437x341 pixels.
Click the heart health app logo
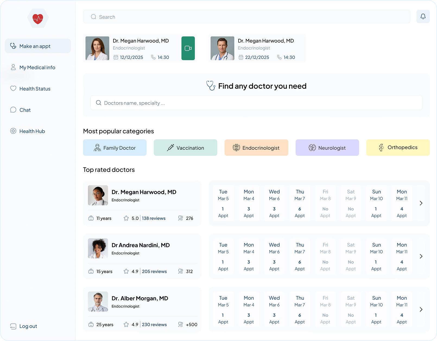[x=38, y=18]
